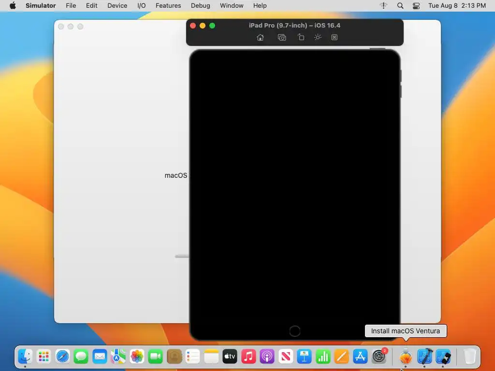Launch Safari from the Dock
The height and width of the screenshot is (371, 495).
coord(62,357)
